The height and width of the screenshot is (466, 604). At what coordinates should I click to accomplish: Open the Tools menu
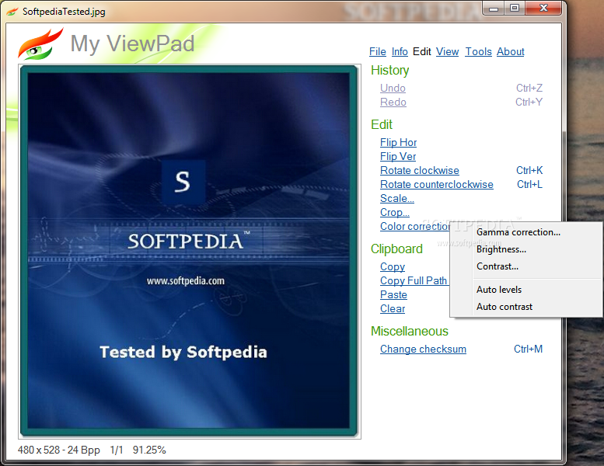click(x=478, y=51)
